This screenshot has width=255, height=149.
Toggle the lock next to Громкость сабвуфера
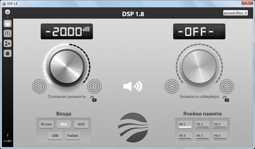[226, 99]
